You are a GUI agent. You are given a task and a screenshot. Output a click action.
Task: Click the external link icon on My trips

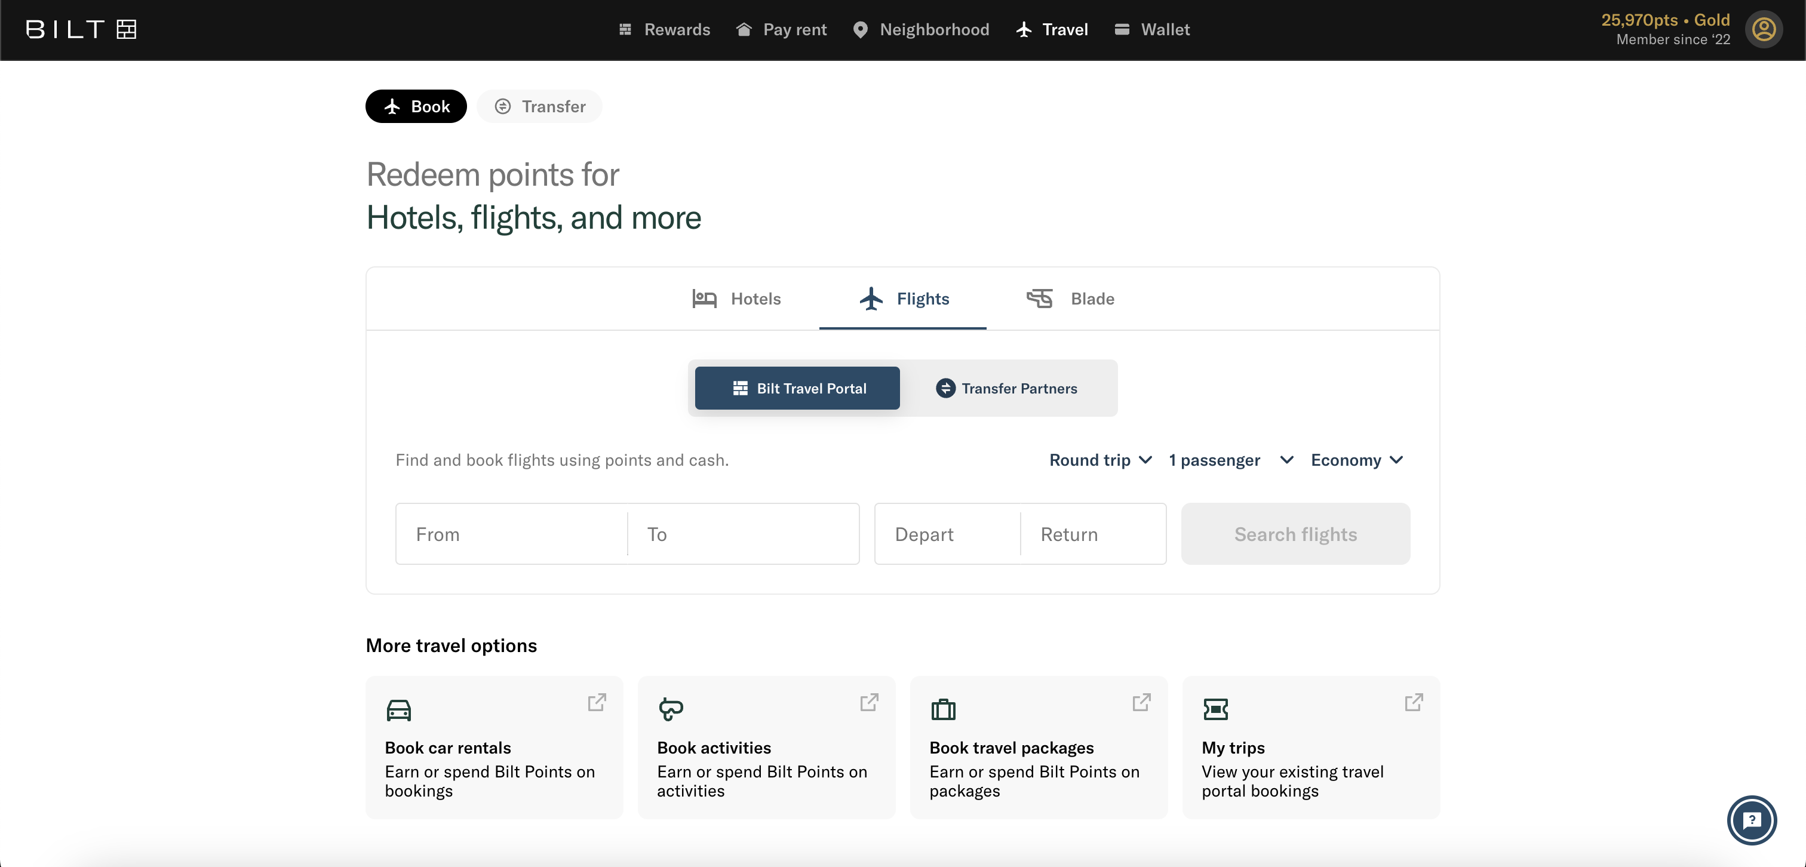point(1414,702)
